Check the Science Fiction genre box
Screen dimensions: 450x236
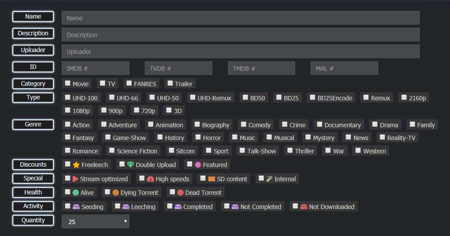pyautogui.click(x=112, y=151)
